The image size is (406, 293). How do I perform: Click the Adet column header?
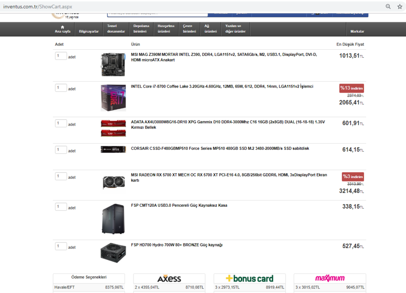click(59, 44)
